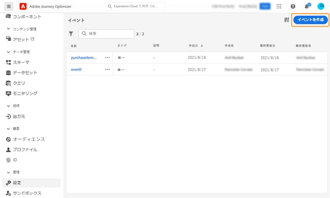Click the イベント page heading

[76, 20]
